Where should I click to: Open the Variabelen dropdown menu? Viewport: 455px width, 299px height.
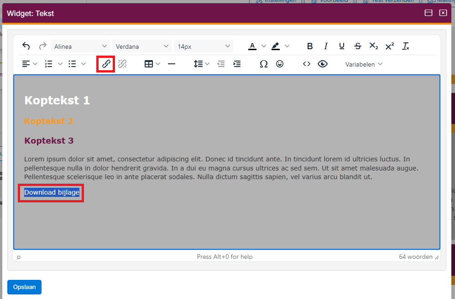point(364,64)
